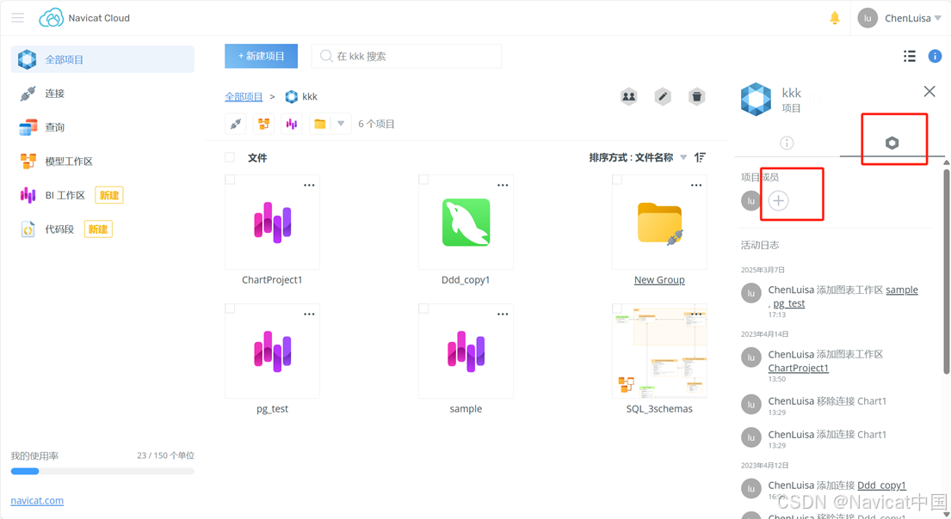Click the Ddd_copy1 MySQL dolphin icon

click(466, 223)
